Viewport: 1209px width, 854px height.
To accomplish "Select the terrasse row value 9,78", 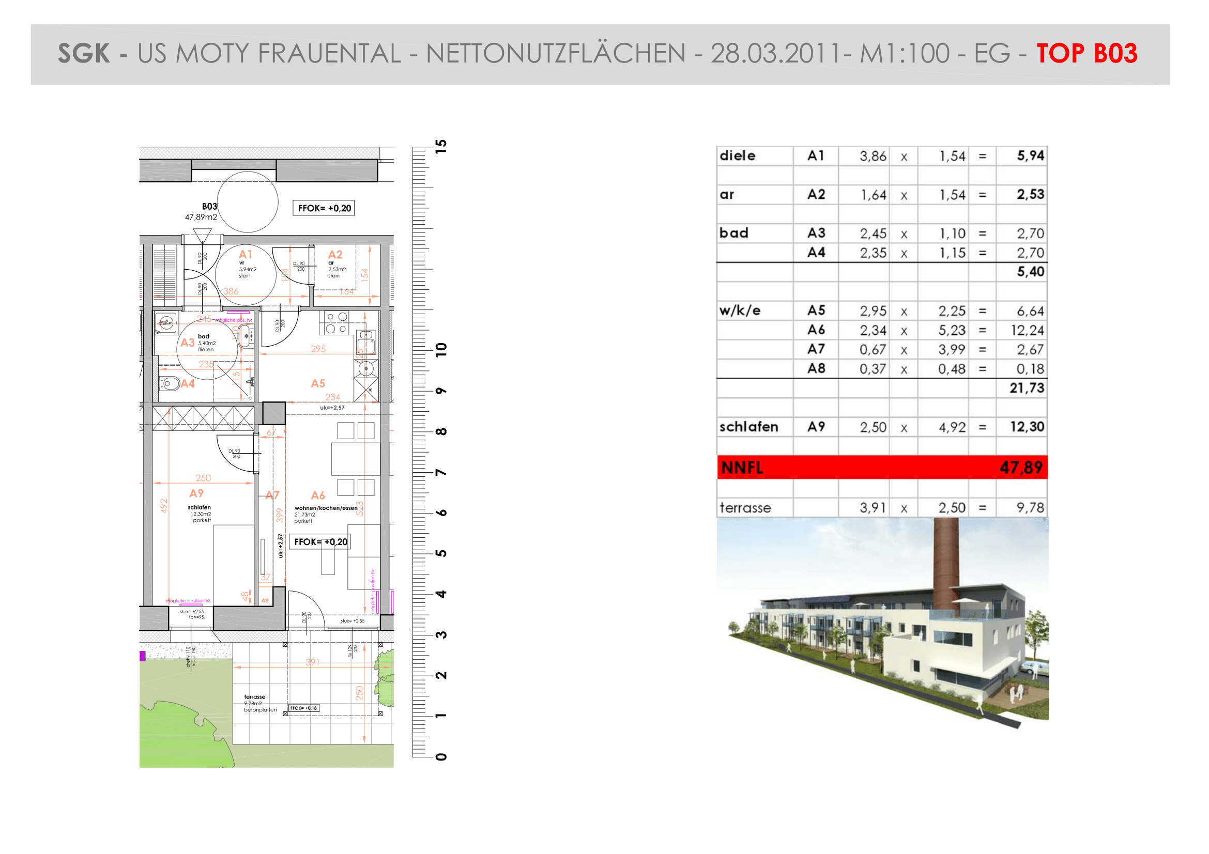I will point(1030,508).
